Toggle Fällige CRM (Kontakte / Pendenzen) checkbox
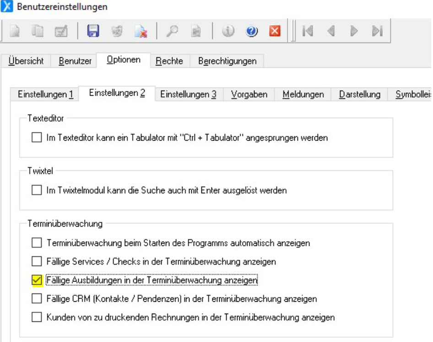 [36, 299]
